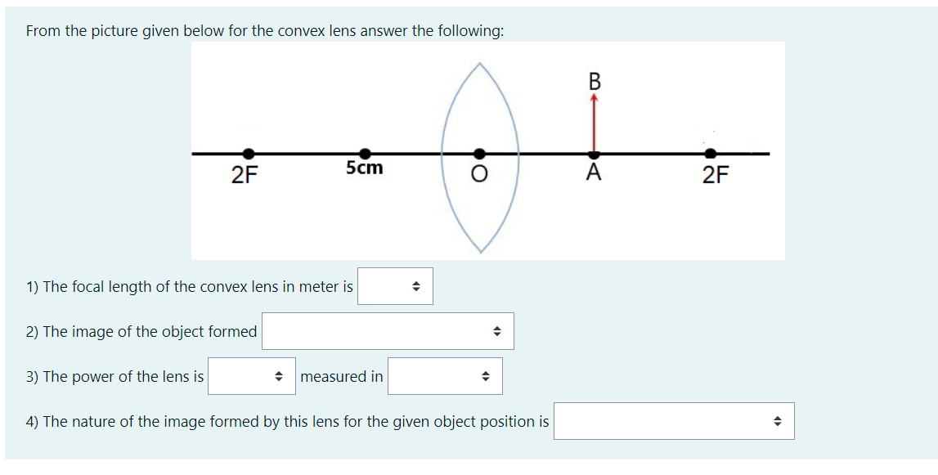Click the question heading text

[265, 31]
